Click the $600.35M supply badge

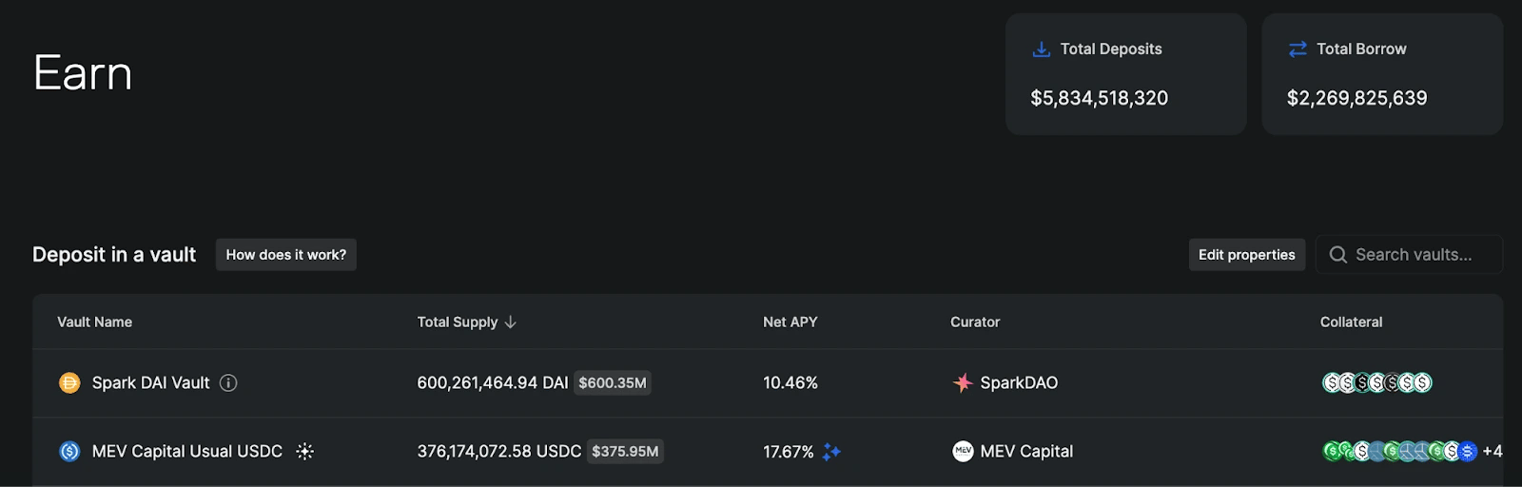[613, 383]
